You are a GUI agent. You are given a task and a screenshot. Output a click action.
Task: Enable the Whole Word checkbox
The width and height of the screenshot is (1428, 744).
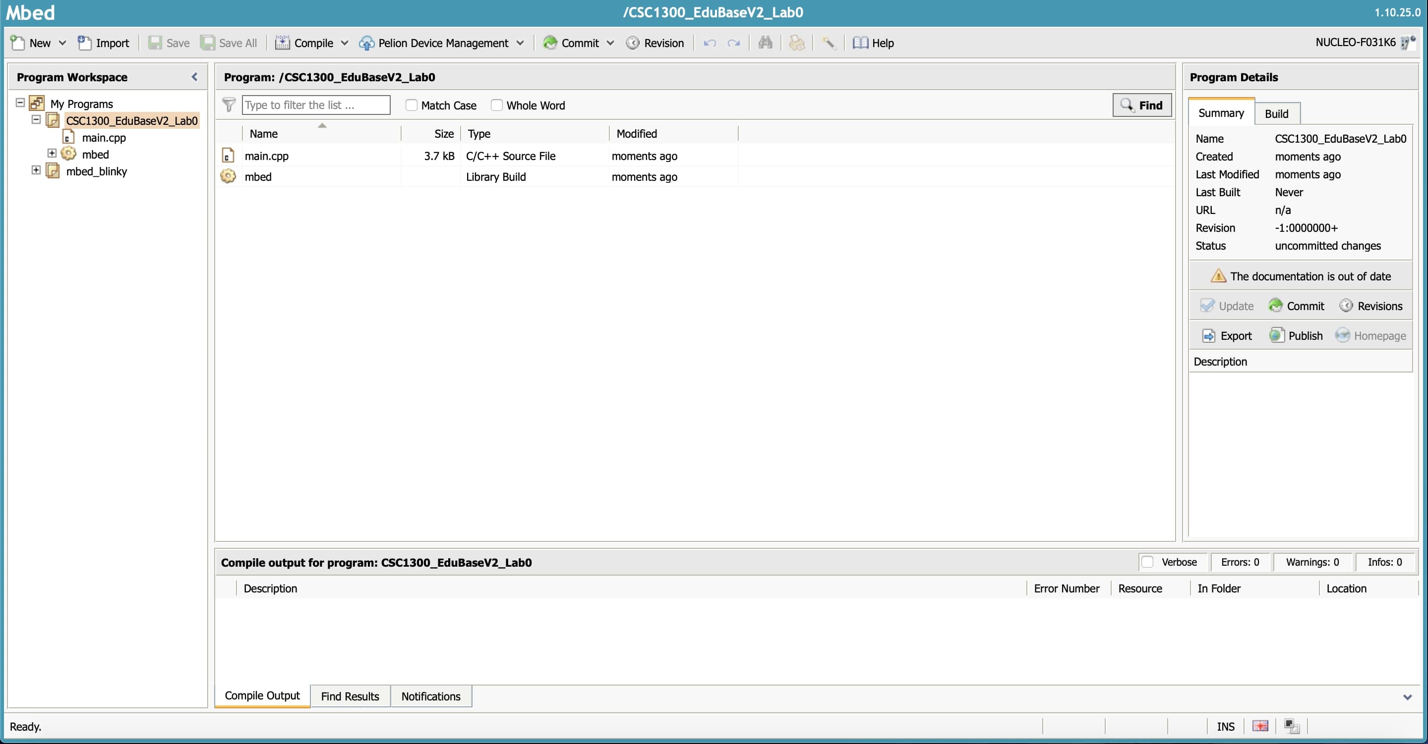496,105
